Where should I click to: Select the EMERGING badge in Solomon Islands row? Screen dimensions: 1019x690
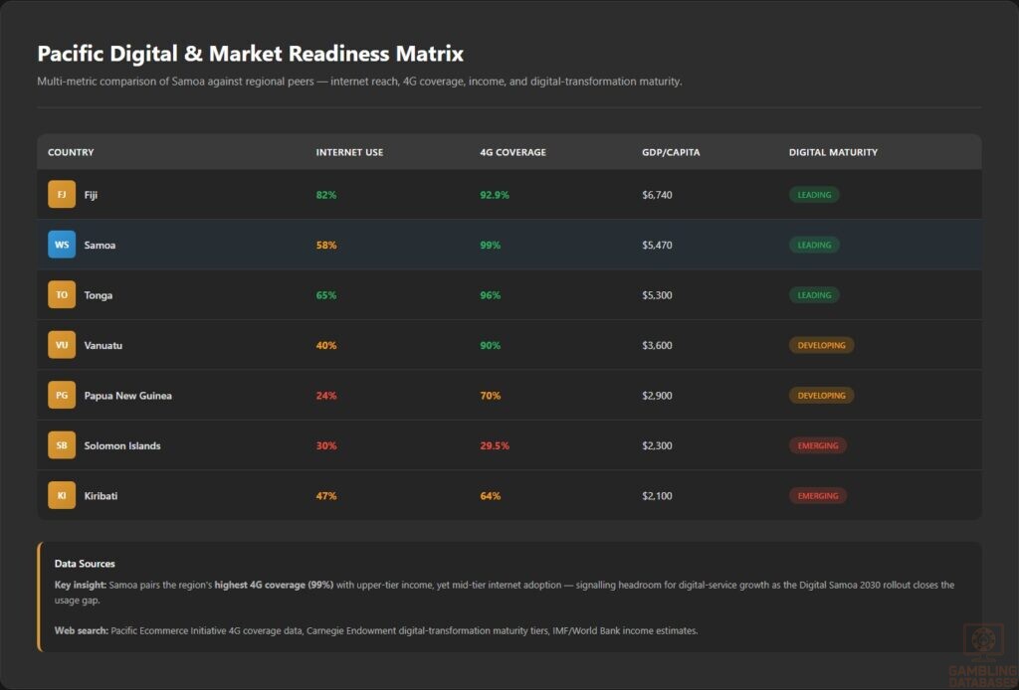pos(818,445)
